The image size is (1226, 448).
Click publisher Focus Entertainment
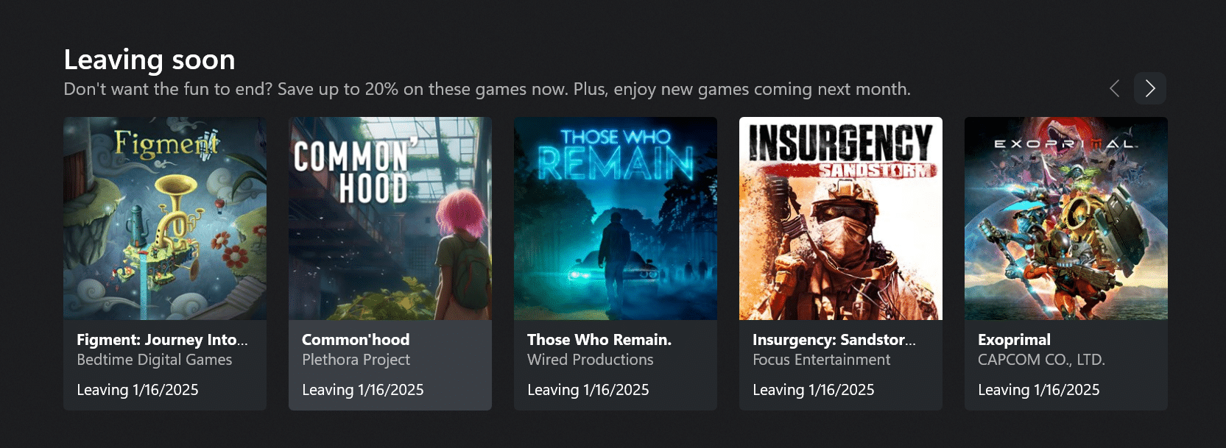[x=822, y=360]
